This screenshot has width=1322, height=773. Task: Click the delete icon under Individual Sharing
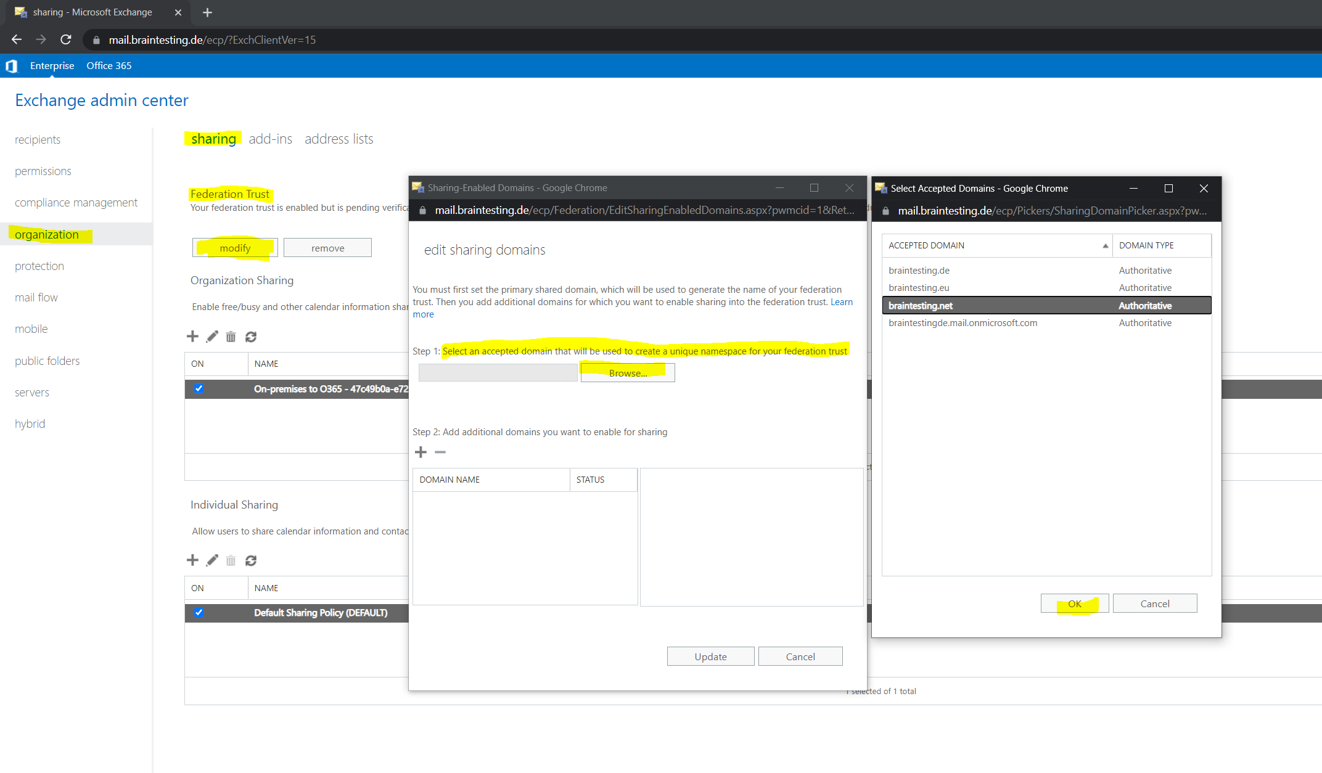point(232,560)
